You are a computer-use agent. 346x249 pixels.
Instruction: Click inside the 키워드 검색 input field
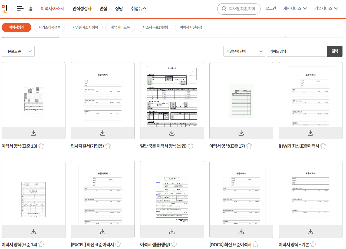pyautogui.click(x=297, y=51)
